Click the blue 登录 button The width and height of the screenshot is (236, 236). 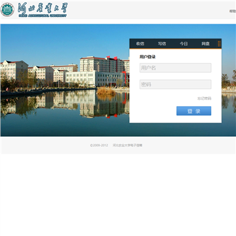point(194,111)
